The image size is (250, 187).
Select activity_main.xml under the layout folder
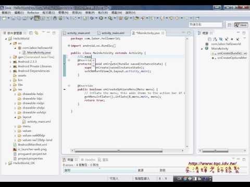tap(37, 122)
